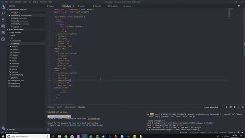Image resolution: width=245 pixels, height=138 pixels.
Task: Maximize the panel using up chevron
Action: click(x=238, y=107)
